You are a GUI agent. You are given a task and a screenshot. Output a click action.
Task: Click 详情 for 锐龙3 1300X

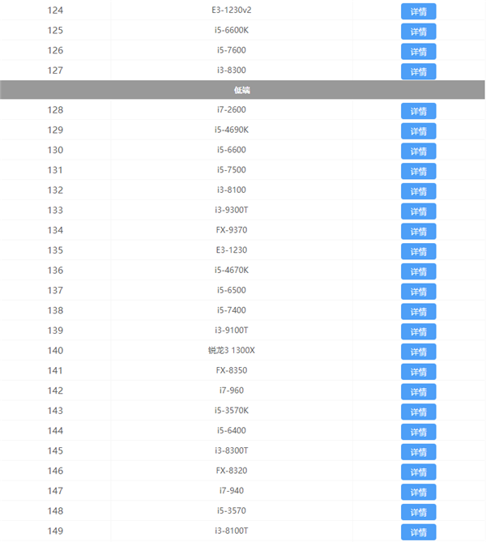click(x=418, y=352)
